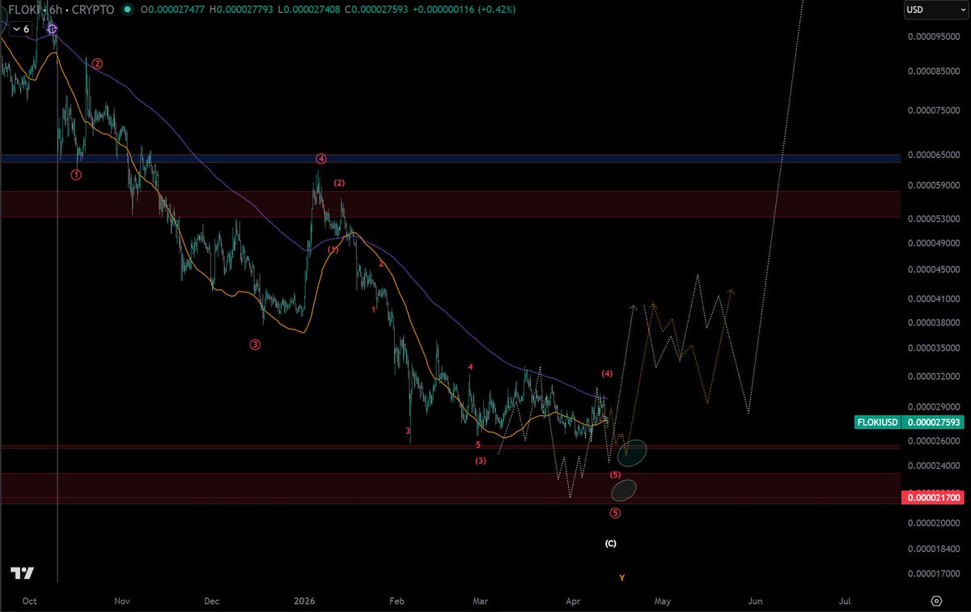Click the close price value C0.000027593
Screen dimensions: 971x612
click(x=376, y=10)
